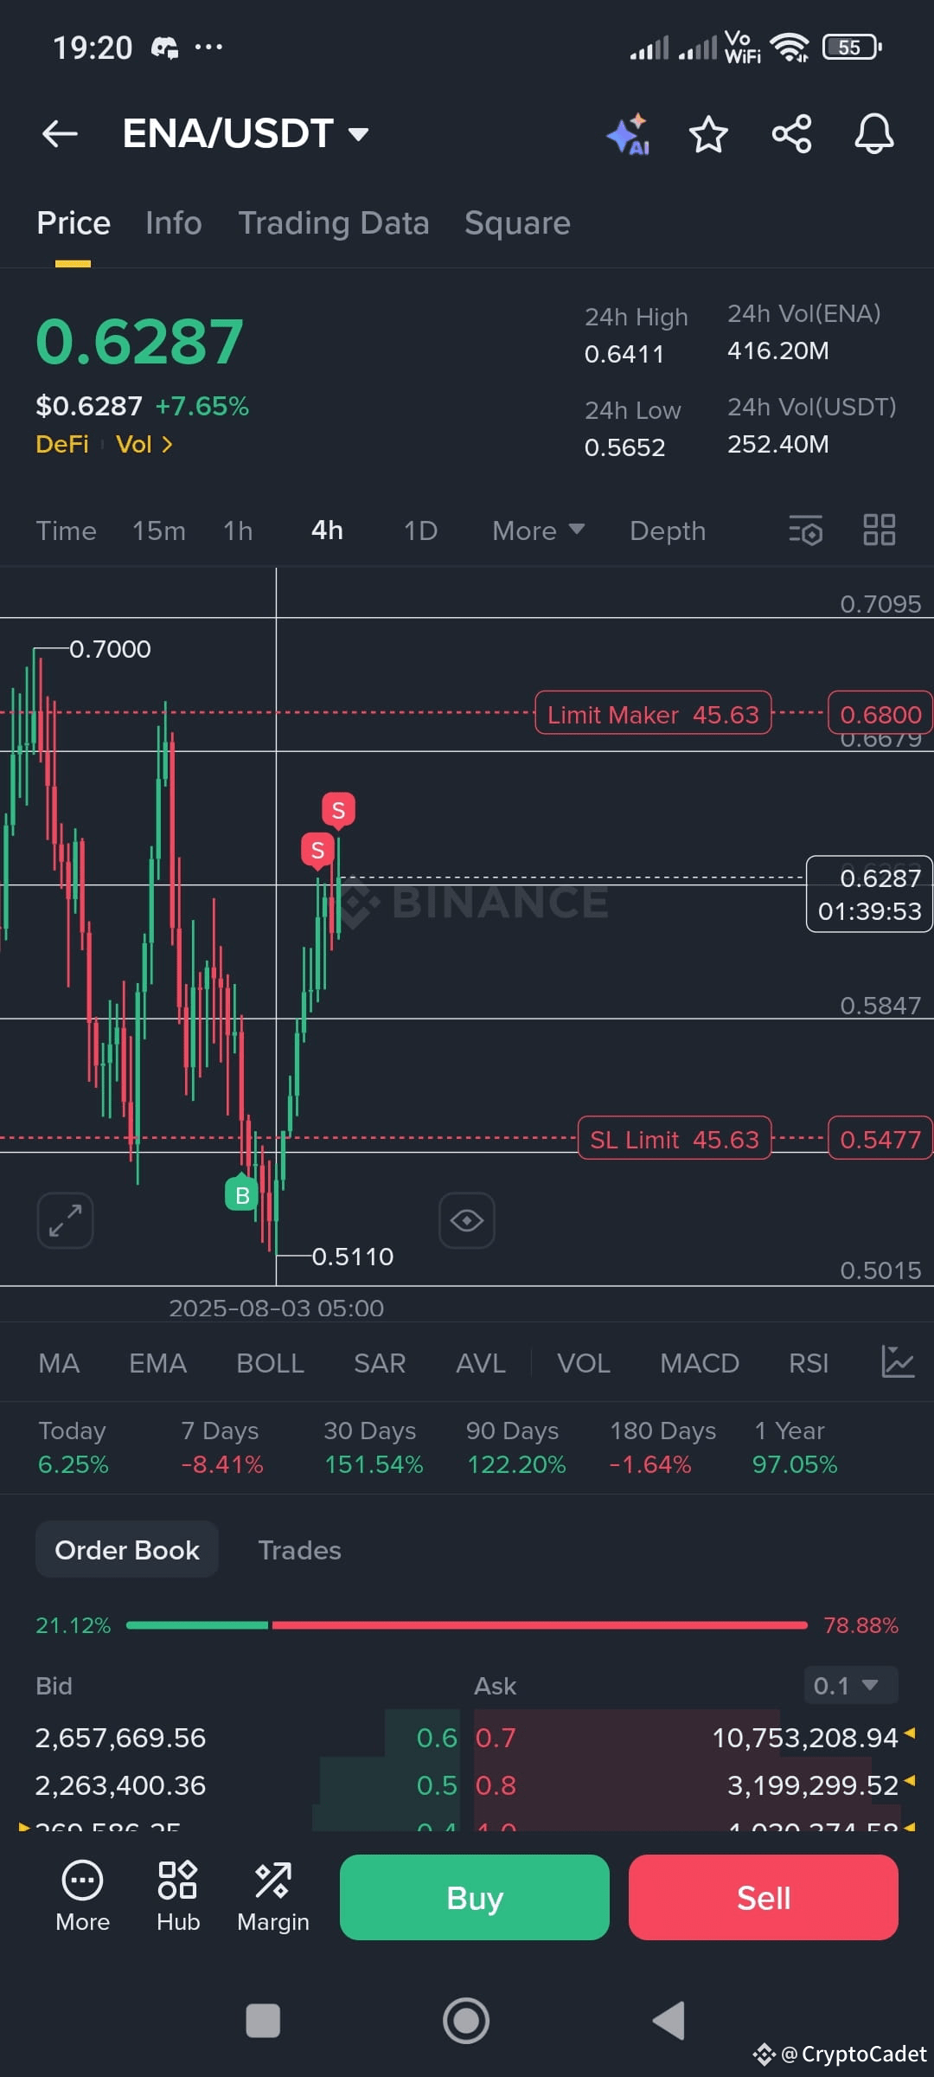Tap the Limit Maker 45.63 order label
The width and height of the screenshot is (934, 2077).
653,714
